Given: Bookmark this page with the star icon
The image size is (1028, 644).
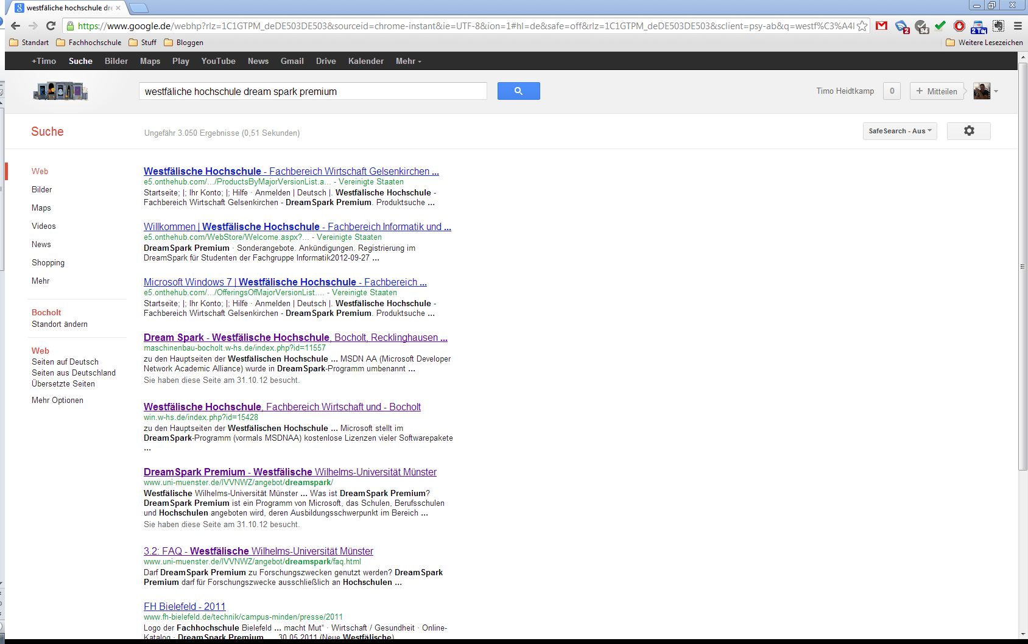Looking at the screenshot, I should tap(862, 26).
